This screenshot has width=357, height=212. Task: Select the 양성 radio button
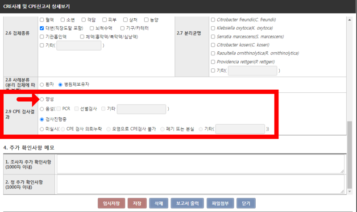42,99
